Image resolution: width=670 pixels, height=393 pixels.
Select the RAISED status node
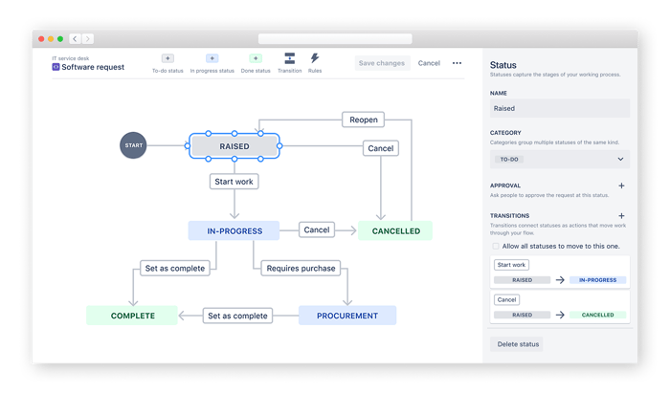click(x=234, y=146)
